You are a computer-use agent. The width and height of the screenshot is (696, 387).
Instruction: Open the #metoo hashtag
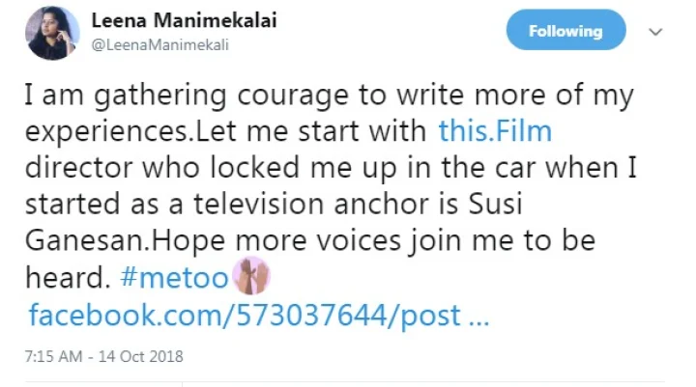(174, 278)
